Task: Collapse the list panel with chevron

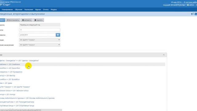Action: [164, 55]
